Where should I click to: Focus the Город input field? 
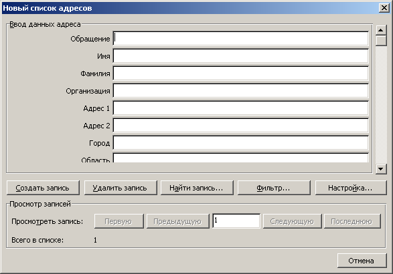pos(240,143)
